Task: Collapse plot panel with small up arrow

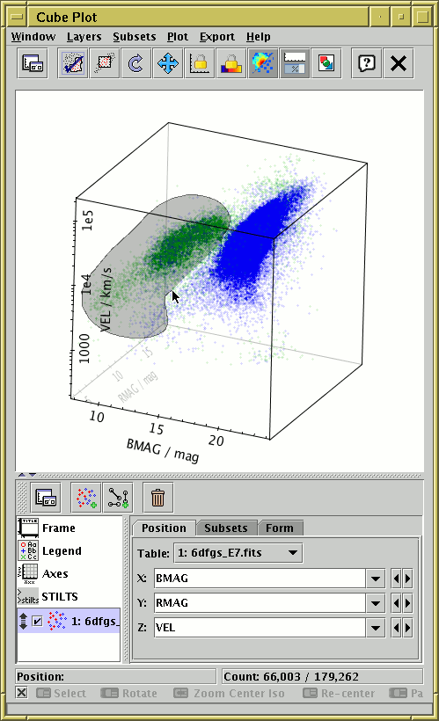Action: 22,475
